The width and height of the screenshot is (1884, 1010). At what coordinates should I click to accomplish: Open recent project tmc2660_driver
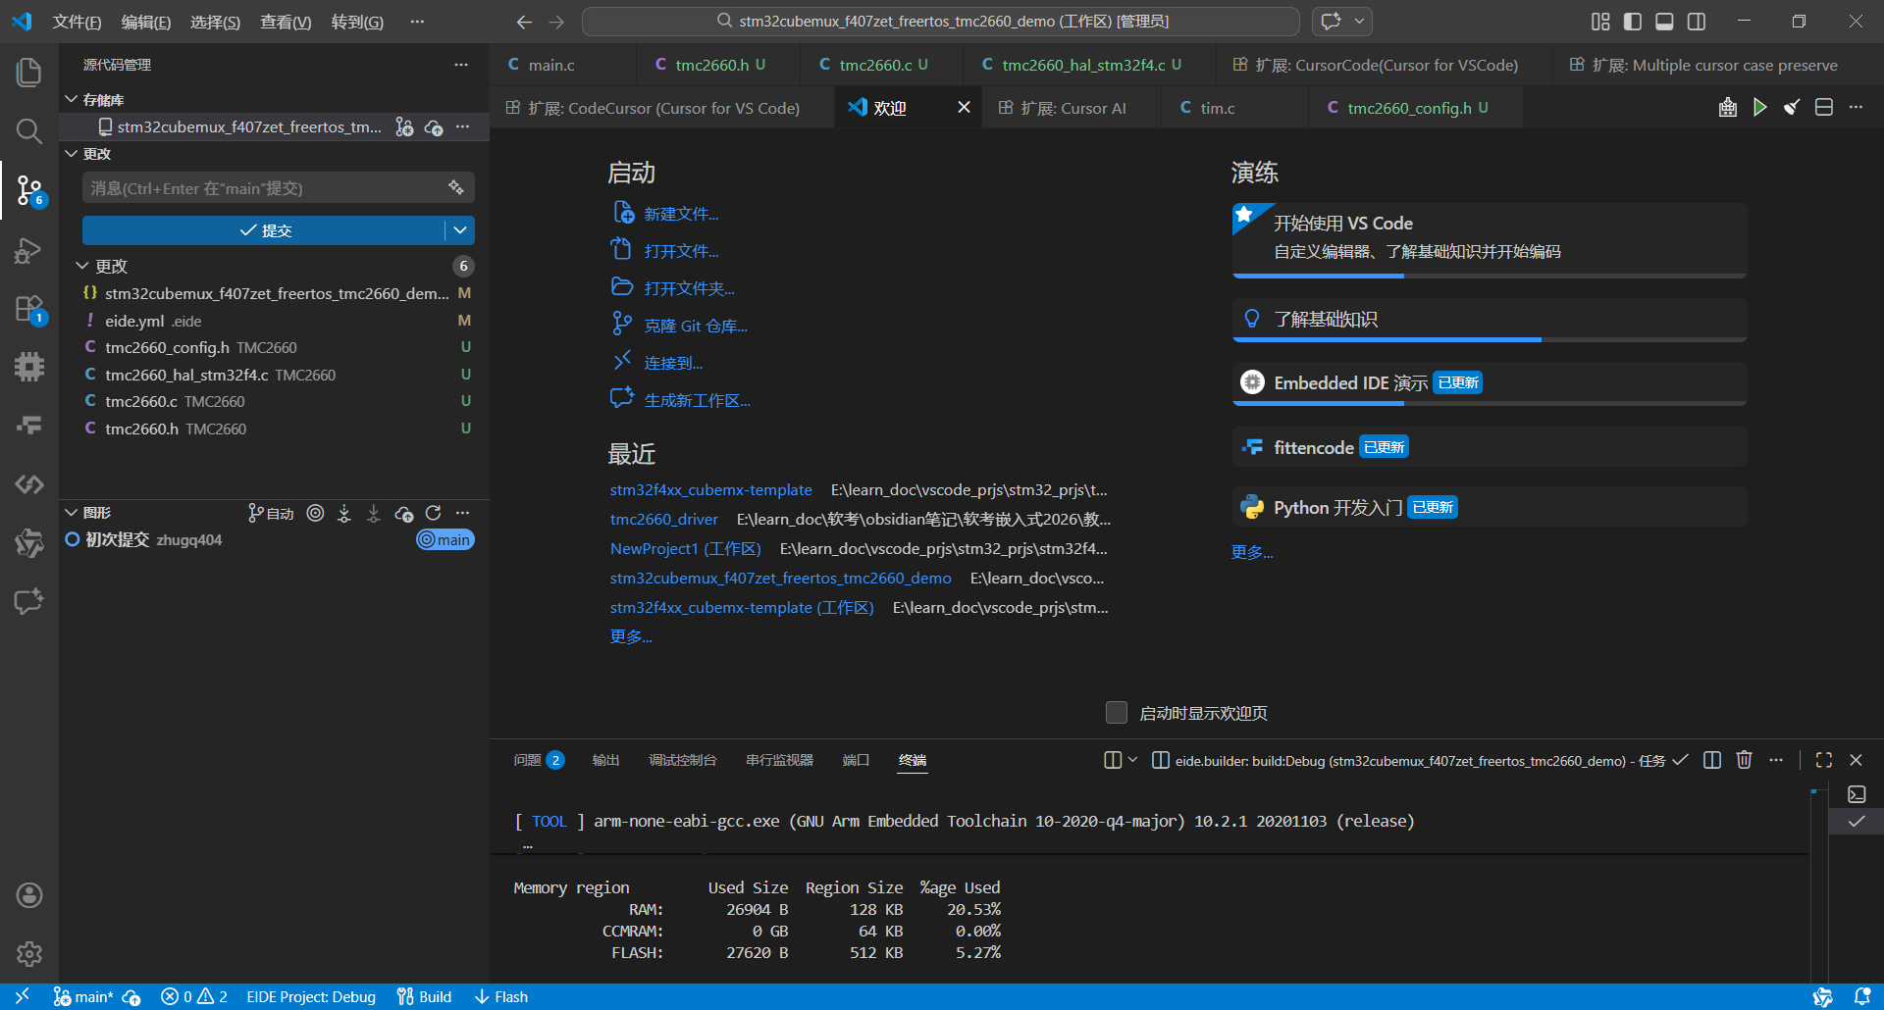[664, 520]
